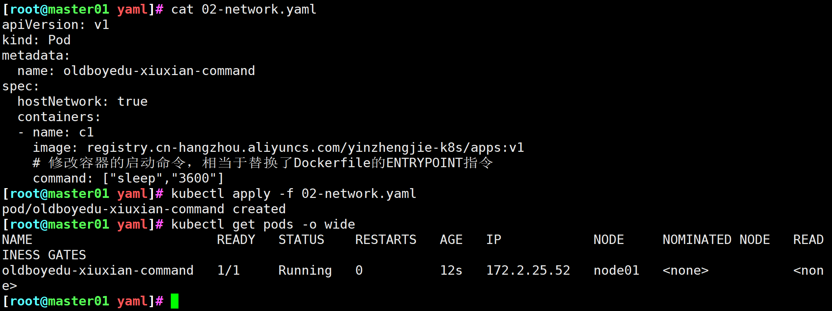
Task: Click the 'RESTARTS' column header
Action: 386,240
